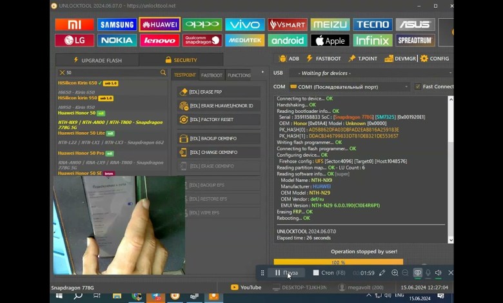Viewport: 503px width, 303px height.
Task: Click the MediaTek brand logo
Action: pos(244,41)
